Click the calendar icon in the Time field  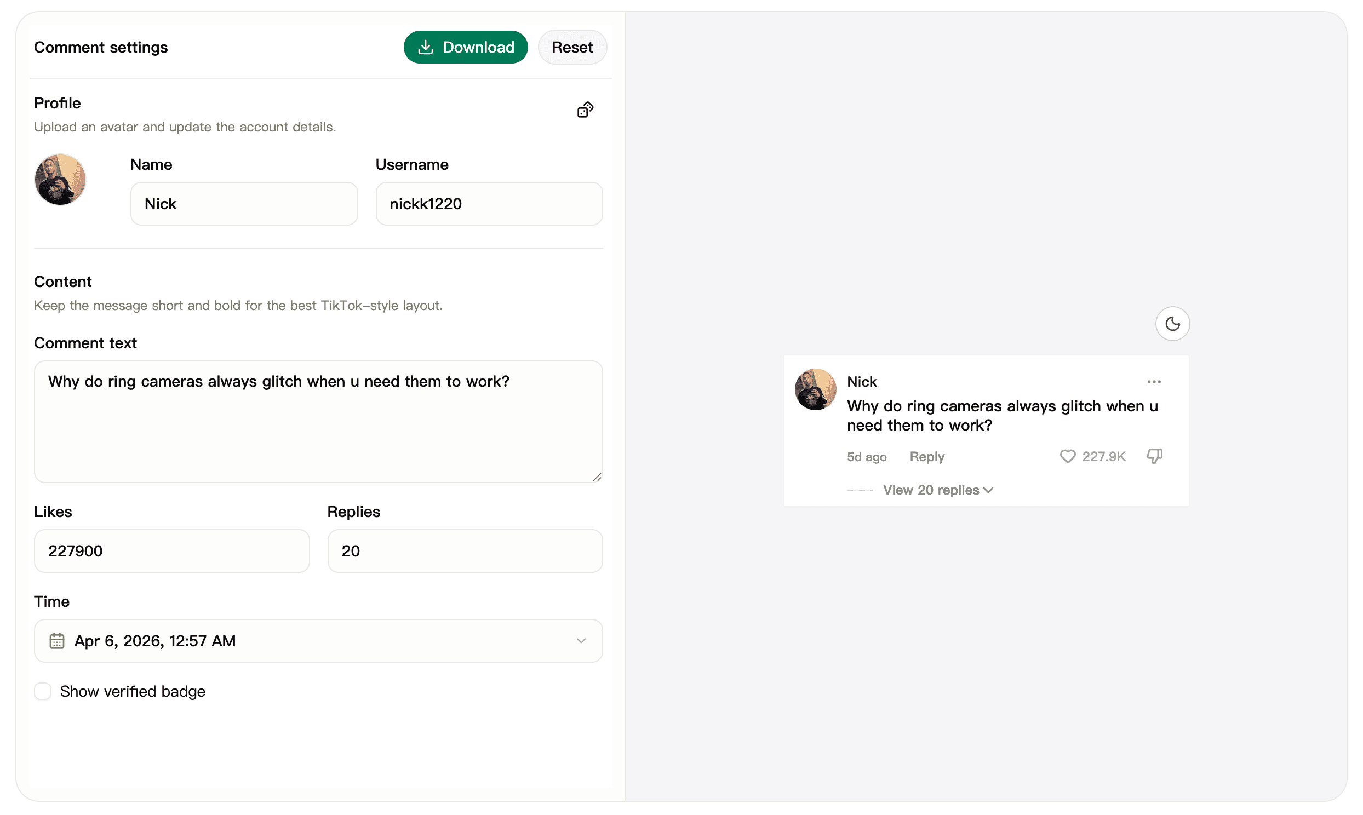pyautogui.click(x=56, y=640)
